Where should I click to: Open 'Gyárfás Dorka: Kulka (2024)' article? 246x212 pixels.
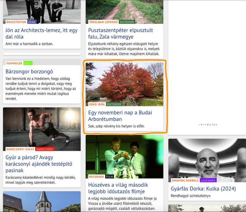pos(203,189)
